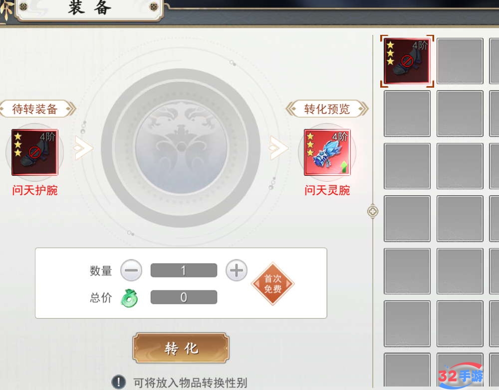Click the 转化 convert button
The width and height of the screenshot is (499, 390).
click(181, 348)
